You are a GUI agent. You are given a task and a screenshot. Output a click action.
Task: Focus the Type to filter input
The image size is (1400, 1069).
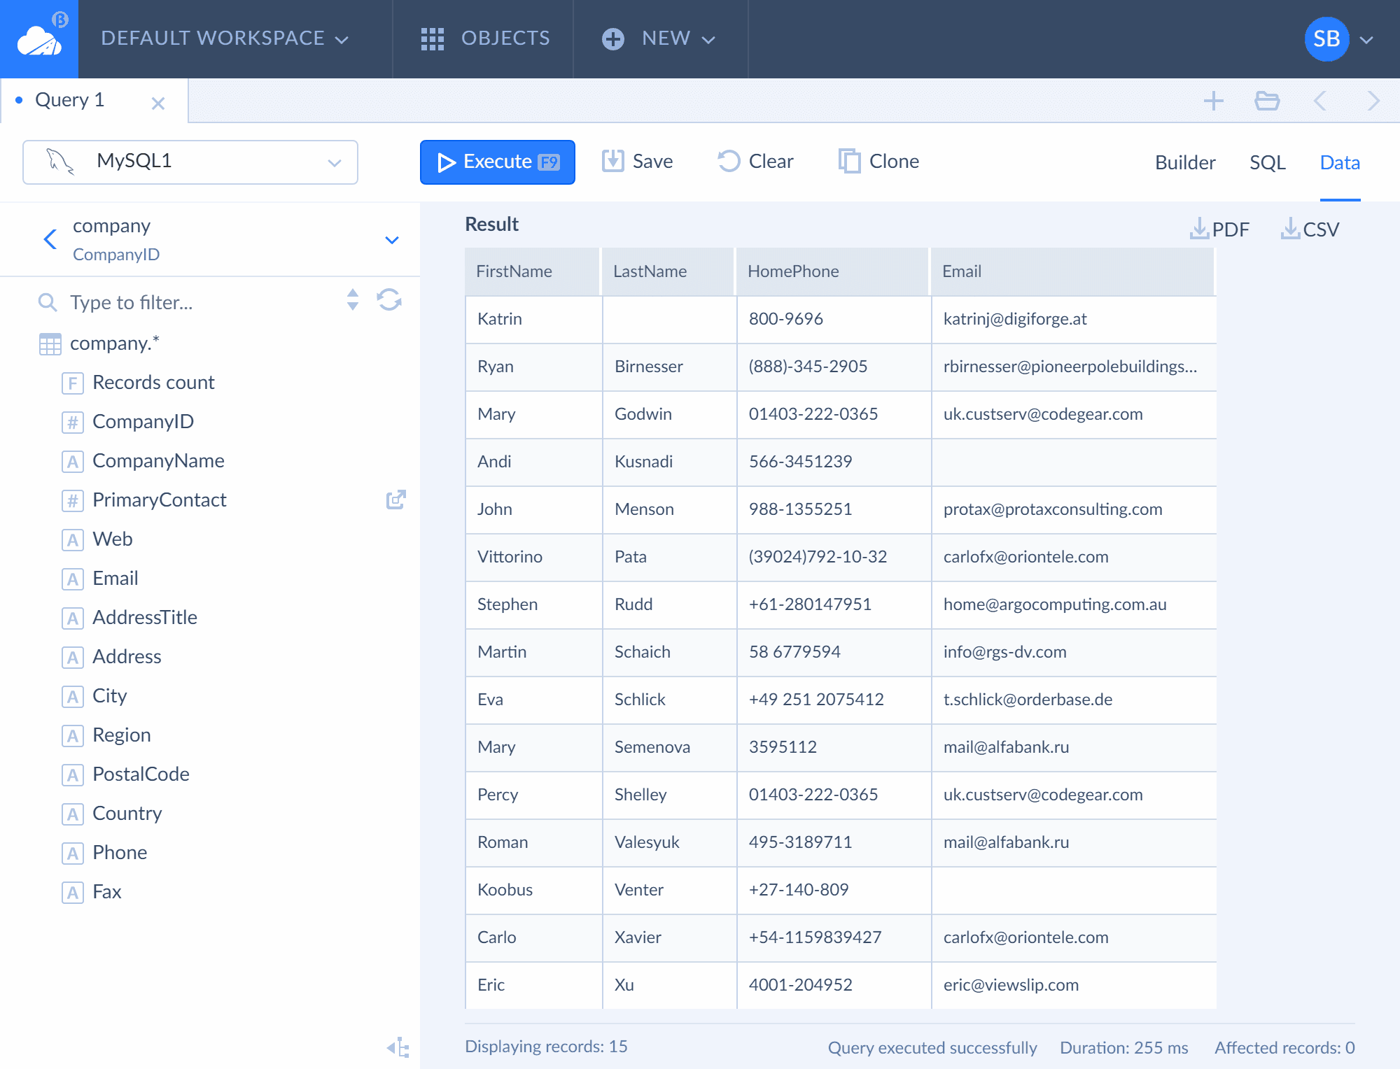[196, 302]
